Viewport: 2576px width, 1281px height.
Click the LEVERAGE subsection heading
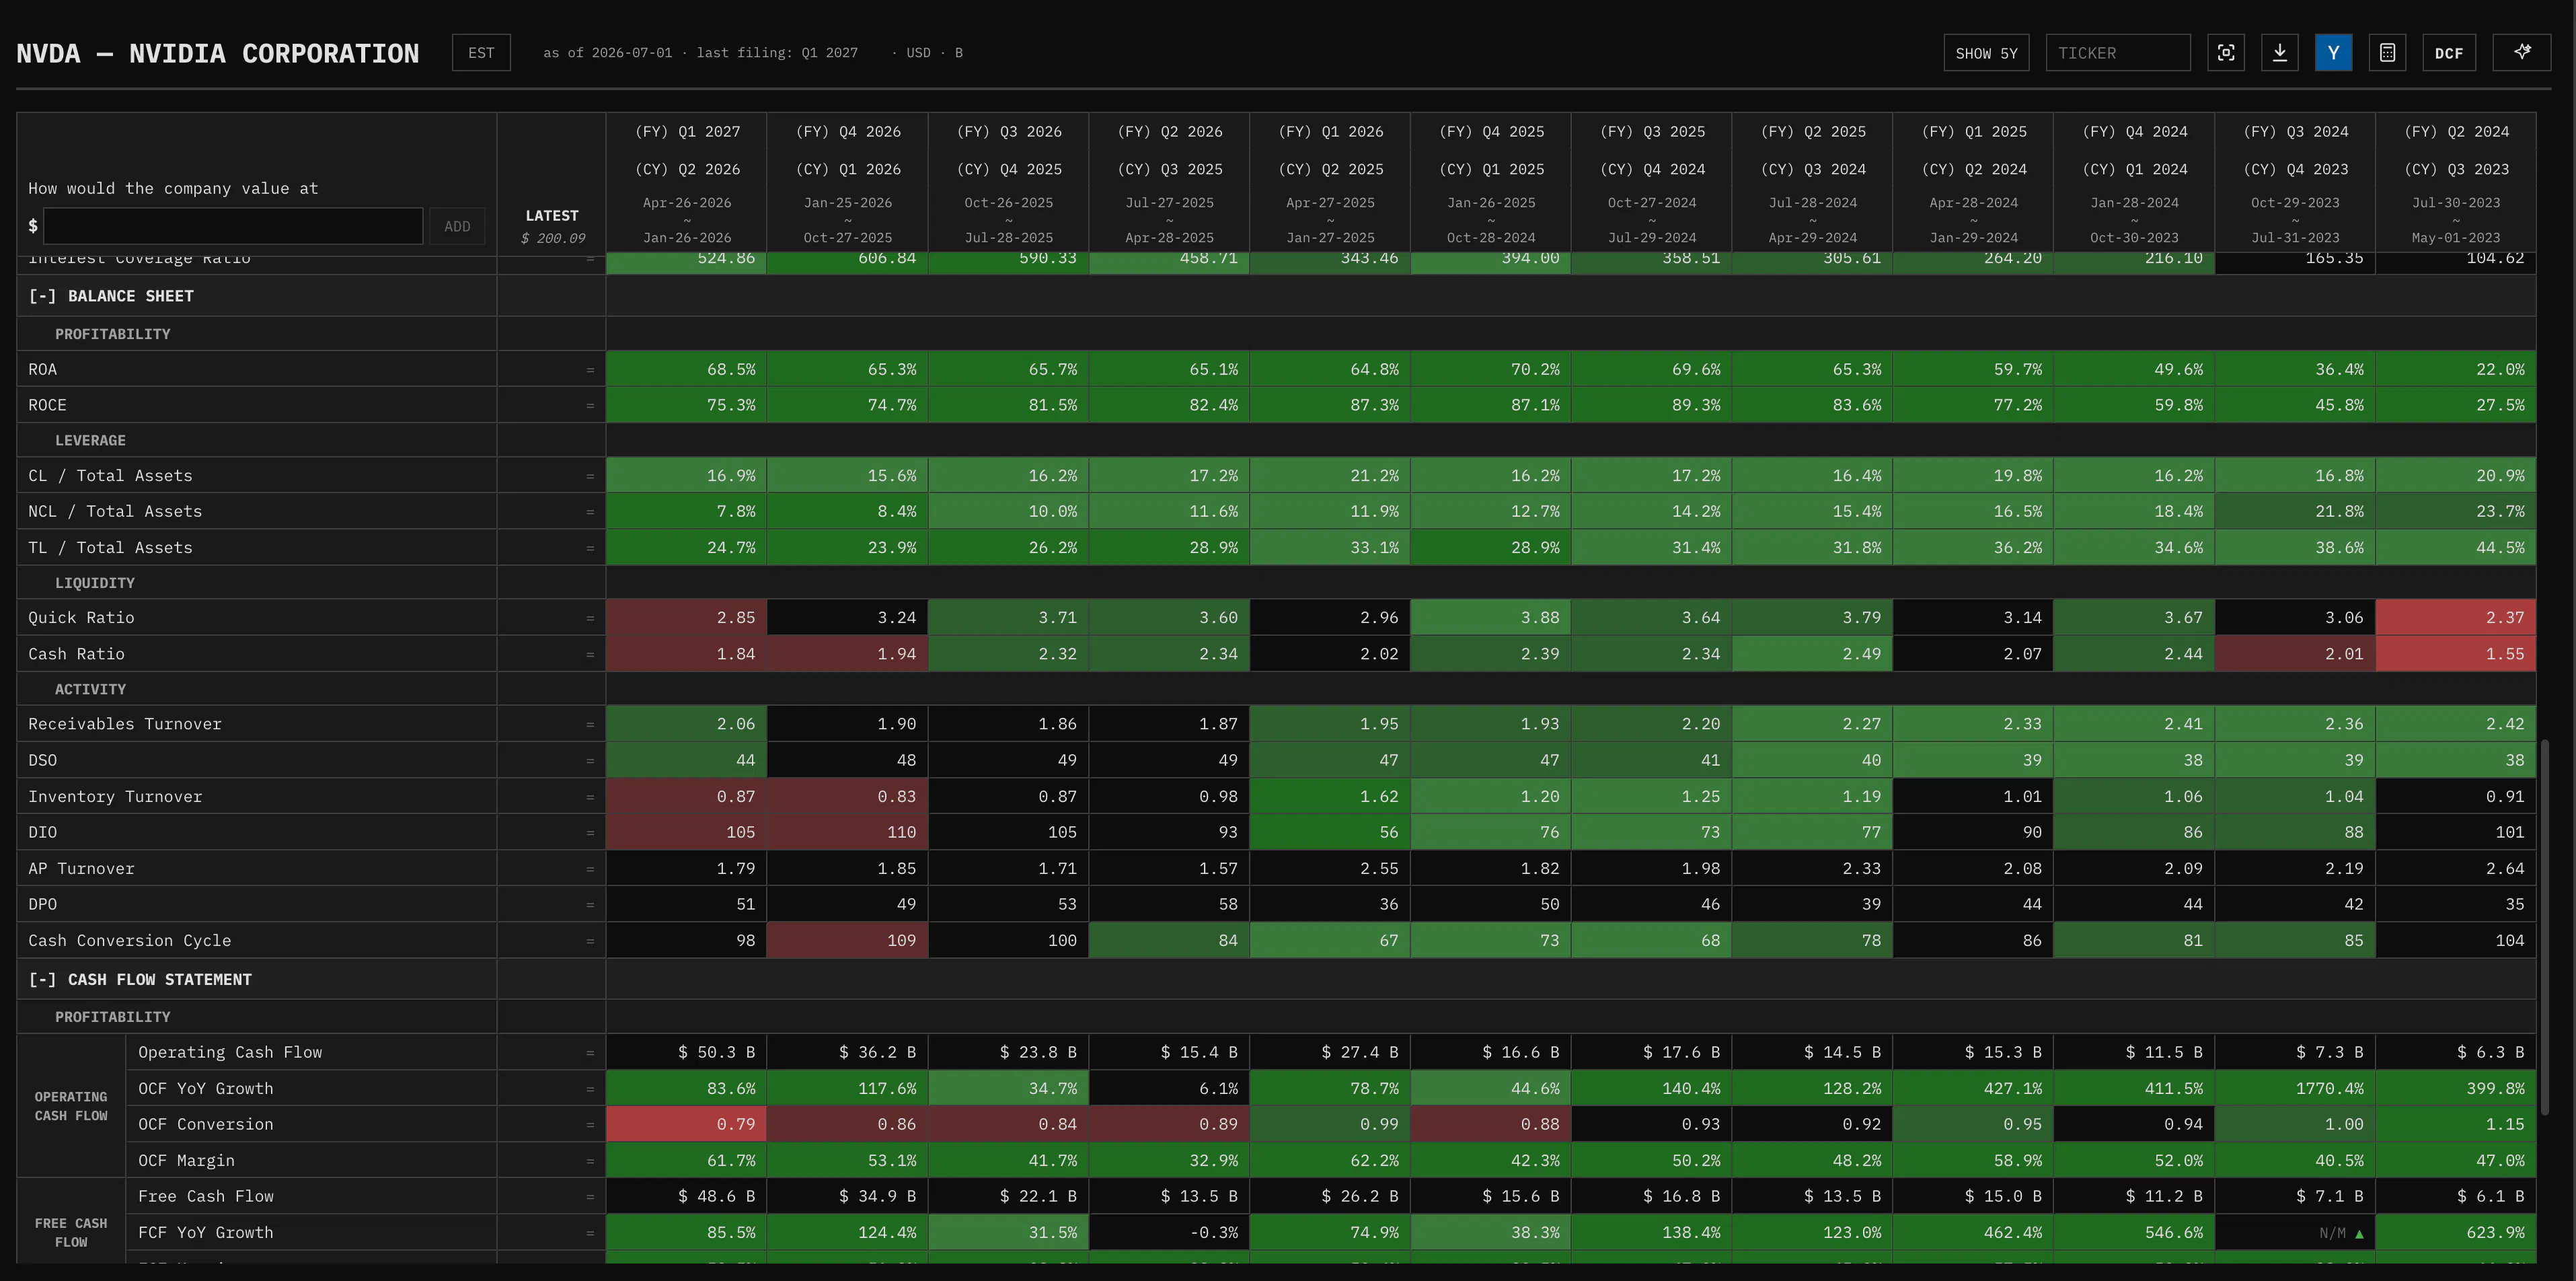(x=90, y=440)
